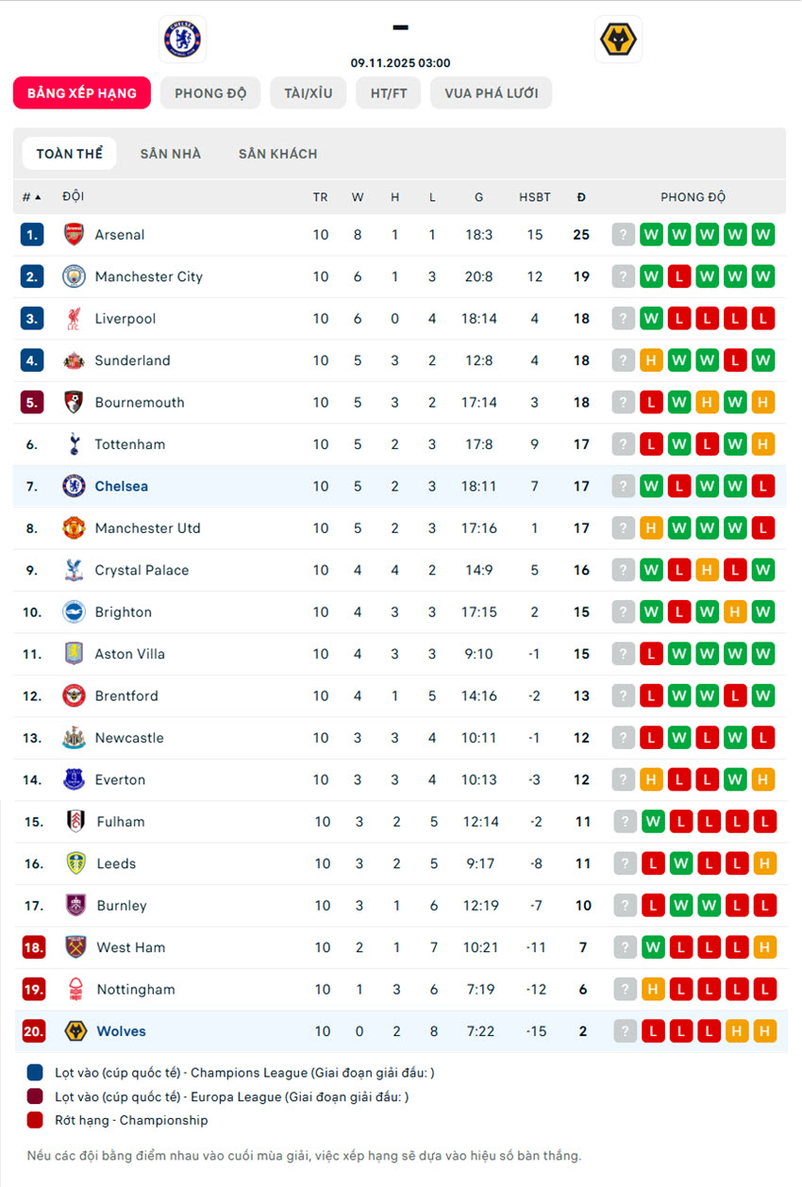Image resolution: width=802 pixels, height=1187 pixels.
Task: Click the Arsenal club logo in the table
Action: pos(74,235)
